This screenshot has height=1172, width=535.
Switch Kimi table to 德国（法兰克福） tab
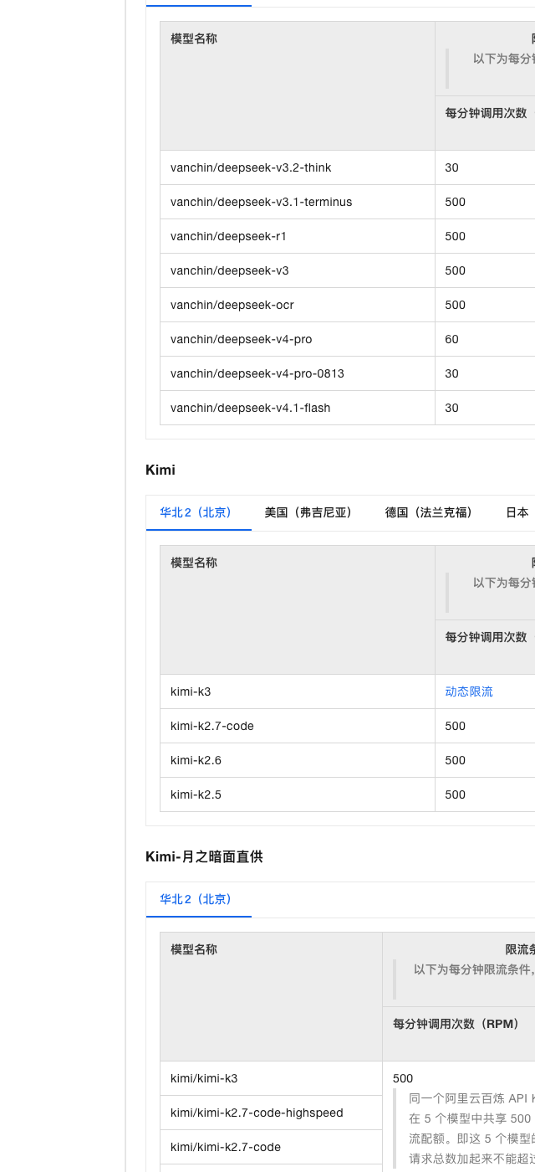pos(429,512)
